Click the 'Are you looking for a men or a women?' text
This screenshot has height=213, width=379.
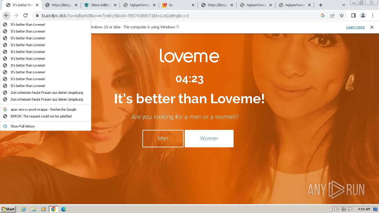(185, 117)
